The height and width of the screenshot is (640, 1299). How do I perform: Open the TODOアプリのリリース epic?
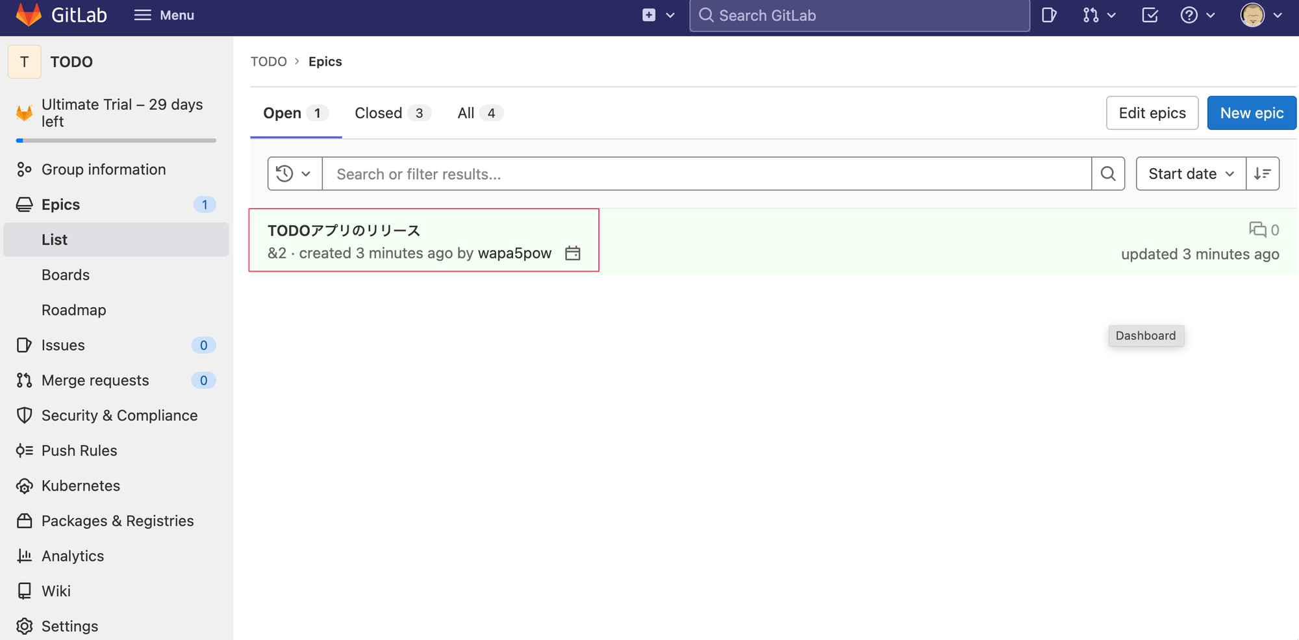pyautogui.click(x=344, y=230)
